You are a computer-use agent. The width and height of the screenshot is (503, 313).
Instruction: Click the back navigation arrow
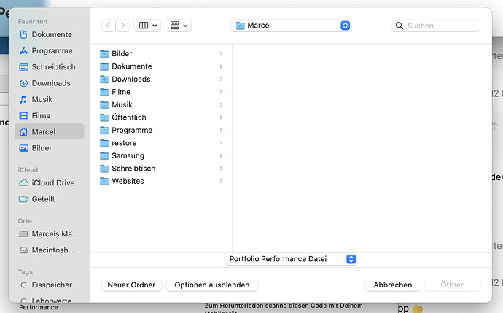pos(109,26)
